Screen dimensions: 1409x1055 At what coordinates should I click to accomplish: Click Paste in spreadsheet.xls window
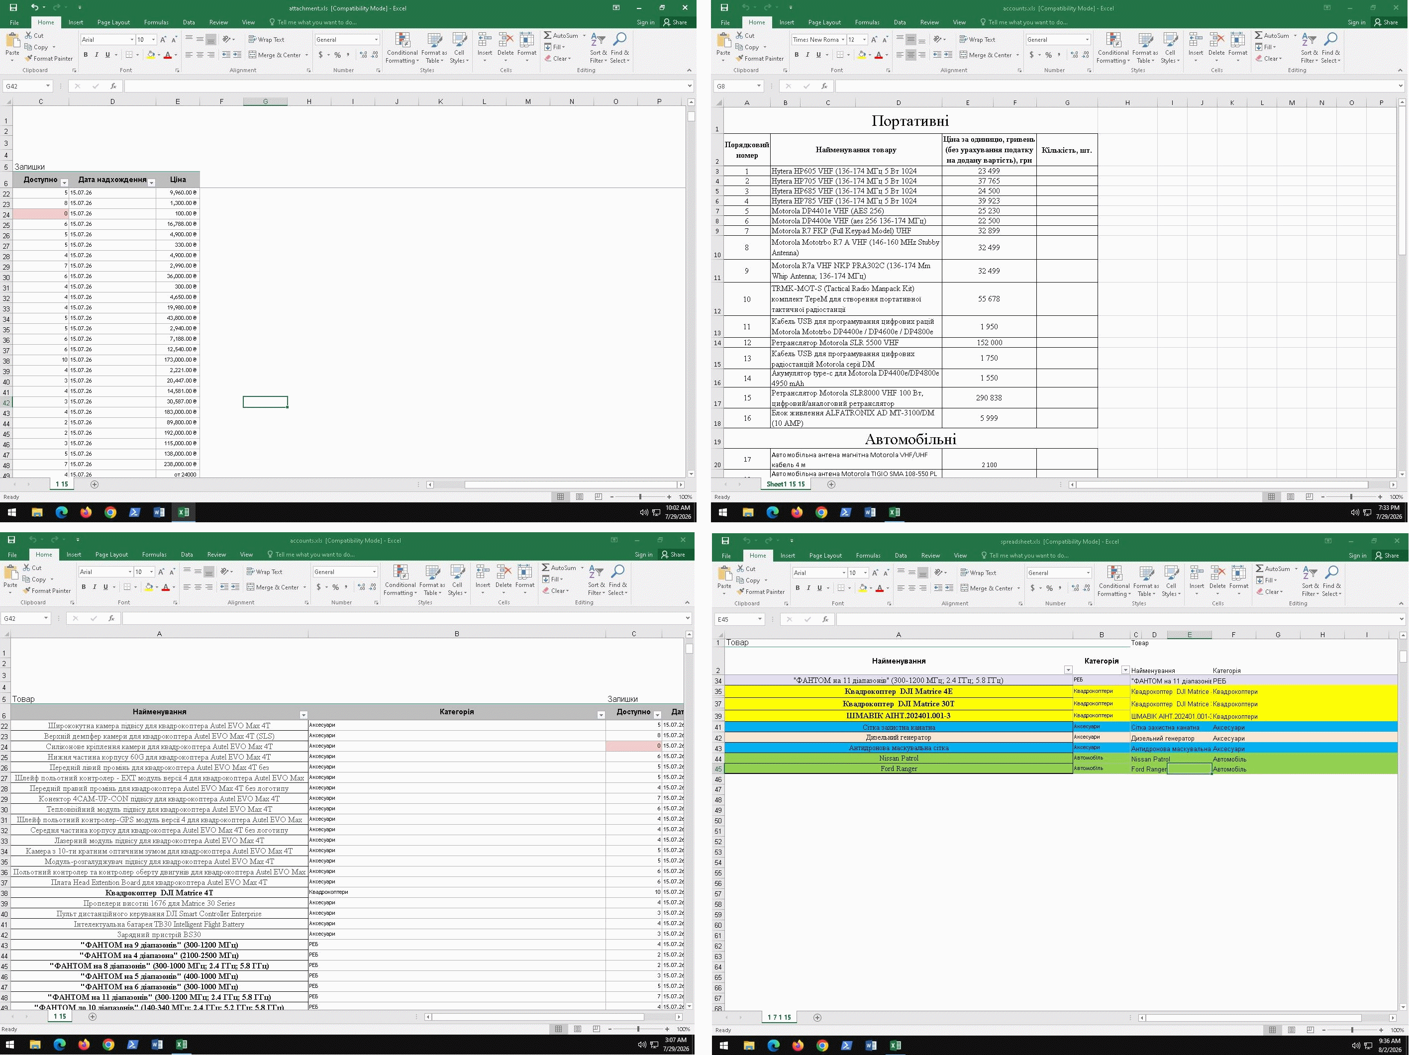coord(724,580)
